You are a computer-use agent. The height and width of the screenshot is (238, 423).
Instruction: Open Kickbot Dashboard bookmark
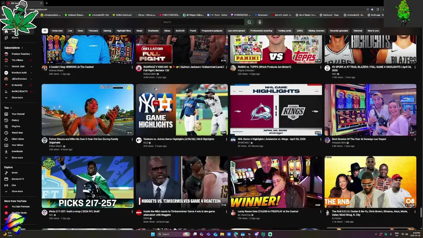(x=122, y=15)
